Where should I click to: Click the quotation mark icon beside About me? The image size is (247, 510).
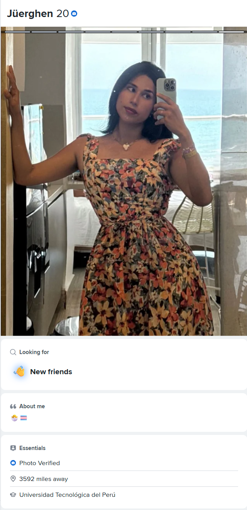point(13,406)
